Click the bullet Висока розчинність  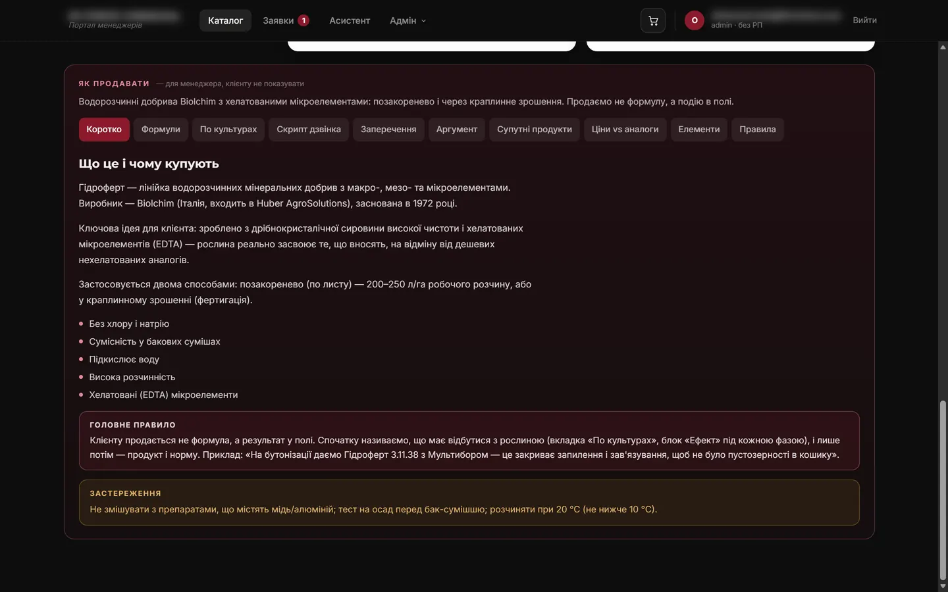click(132, 377)
